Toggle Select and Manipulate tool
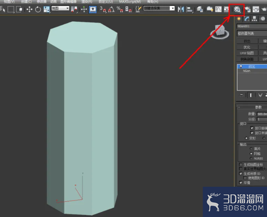267x217 pixels. (x=84, y=9)
